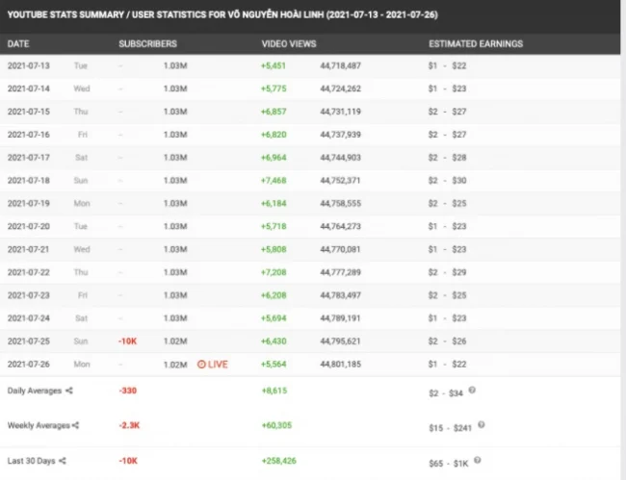
Task: Click the +8,615 daily average views value
Action: click(x=274, y=391)
